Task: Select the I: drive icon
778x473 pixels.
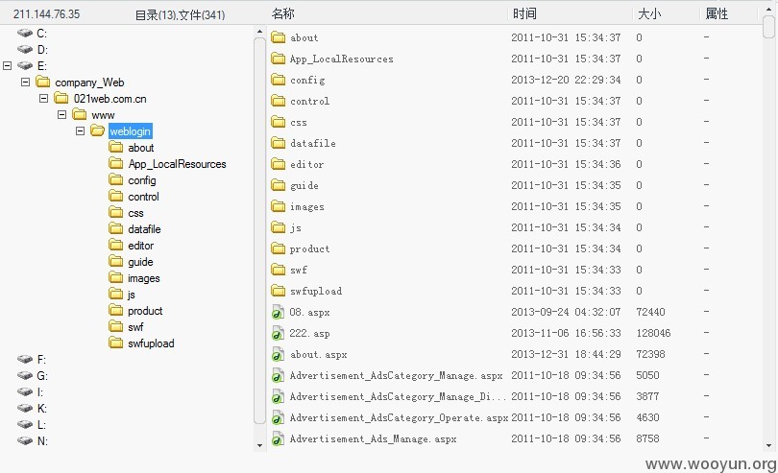Action: coord(24,392)
